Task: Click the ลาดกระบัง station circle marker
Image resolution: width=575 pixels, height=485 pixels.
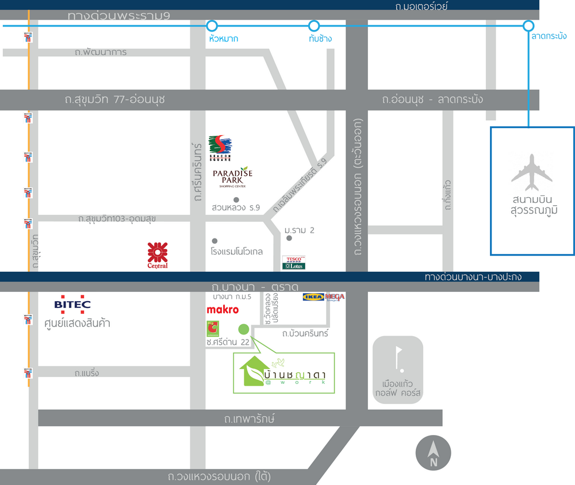Action: 528,26
